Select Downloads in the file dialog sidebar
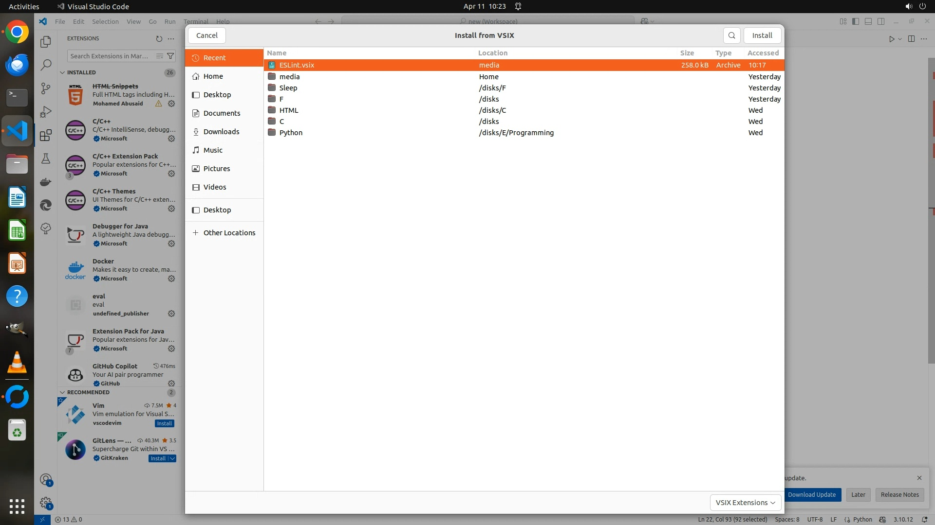 pyautogui.click(x=221, y=131)
